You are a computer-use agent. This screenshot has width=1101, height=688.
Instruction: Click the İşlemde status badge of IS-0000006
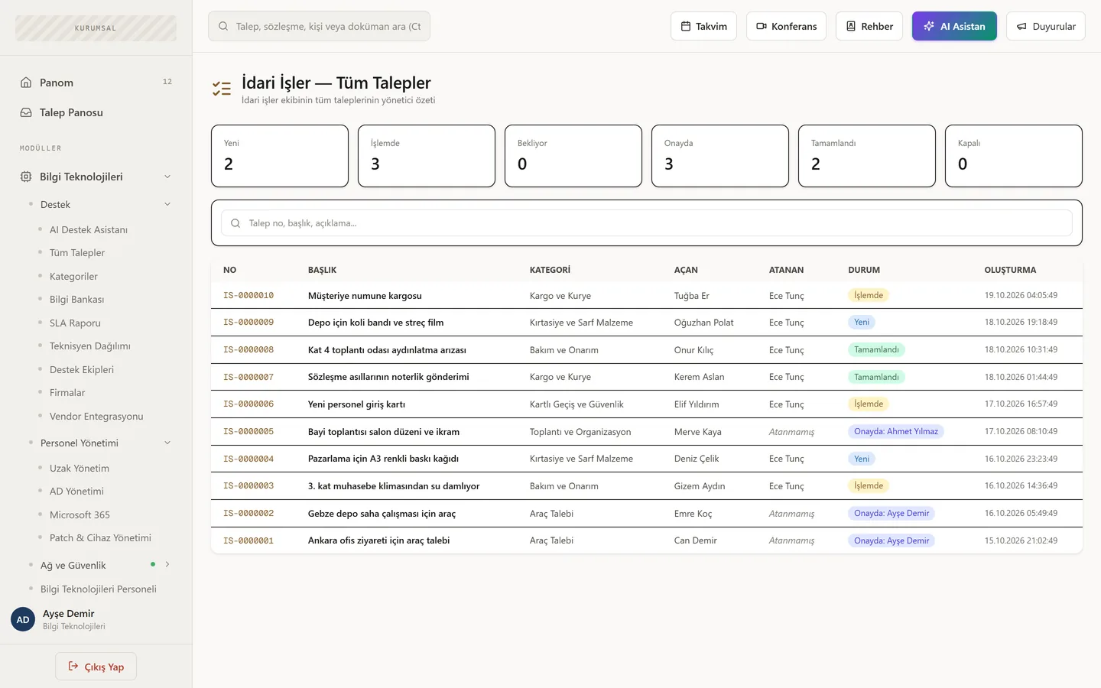point(869,404)
